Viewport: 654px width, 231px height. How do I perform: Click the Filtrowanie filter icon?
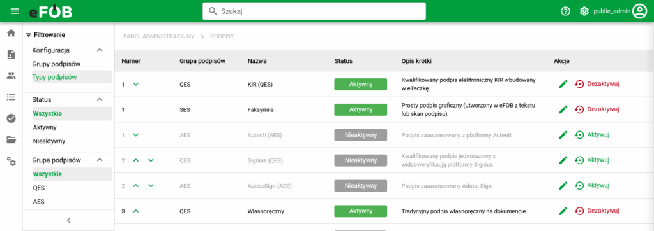[29, 35]
